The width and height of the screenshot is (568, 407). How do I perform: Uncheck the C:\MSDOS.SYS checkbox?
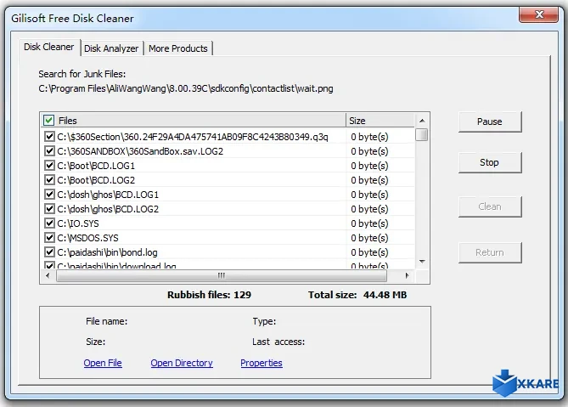coord(49,238)
